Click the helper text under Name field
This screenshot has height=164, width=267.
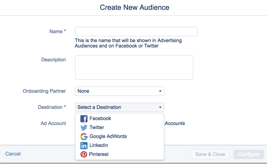coord(128,43)
